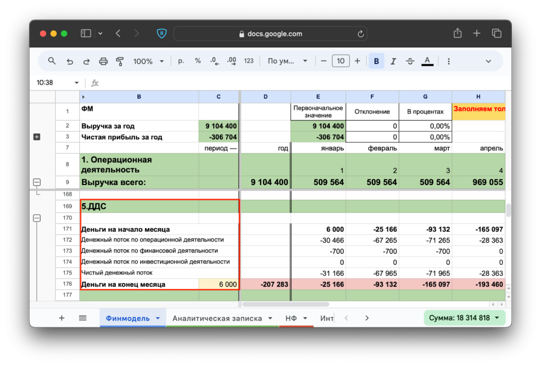The image size is (541, 366).
Task: Toggle italic formatting
Action: 393,61
